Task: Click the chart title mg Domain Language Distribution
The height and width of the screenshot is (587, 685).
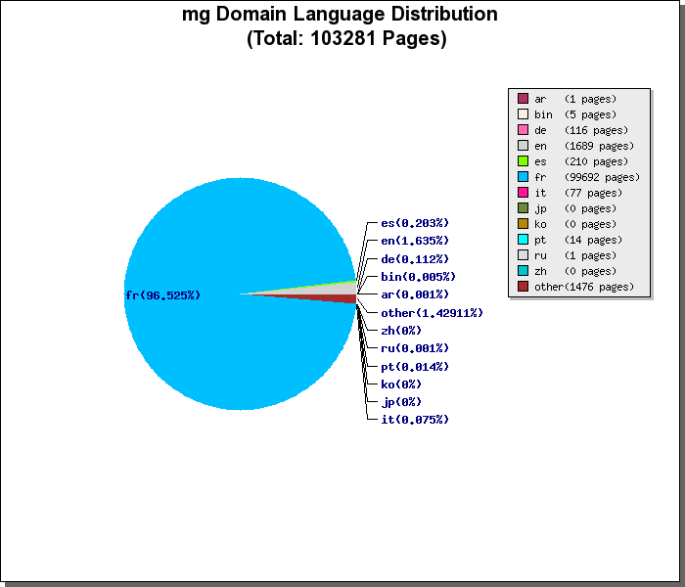Action: [x=340, y=14]
